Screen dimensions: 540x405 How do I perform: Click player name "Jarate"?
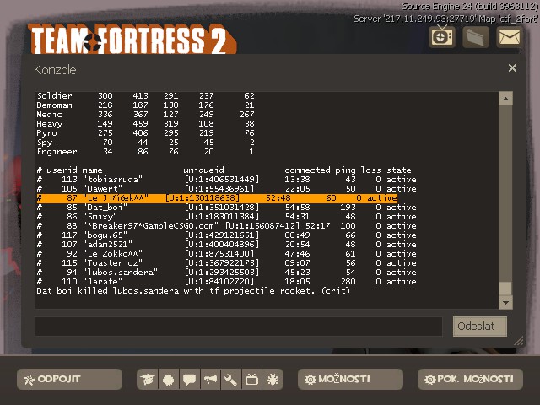coord(102,282)
